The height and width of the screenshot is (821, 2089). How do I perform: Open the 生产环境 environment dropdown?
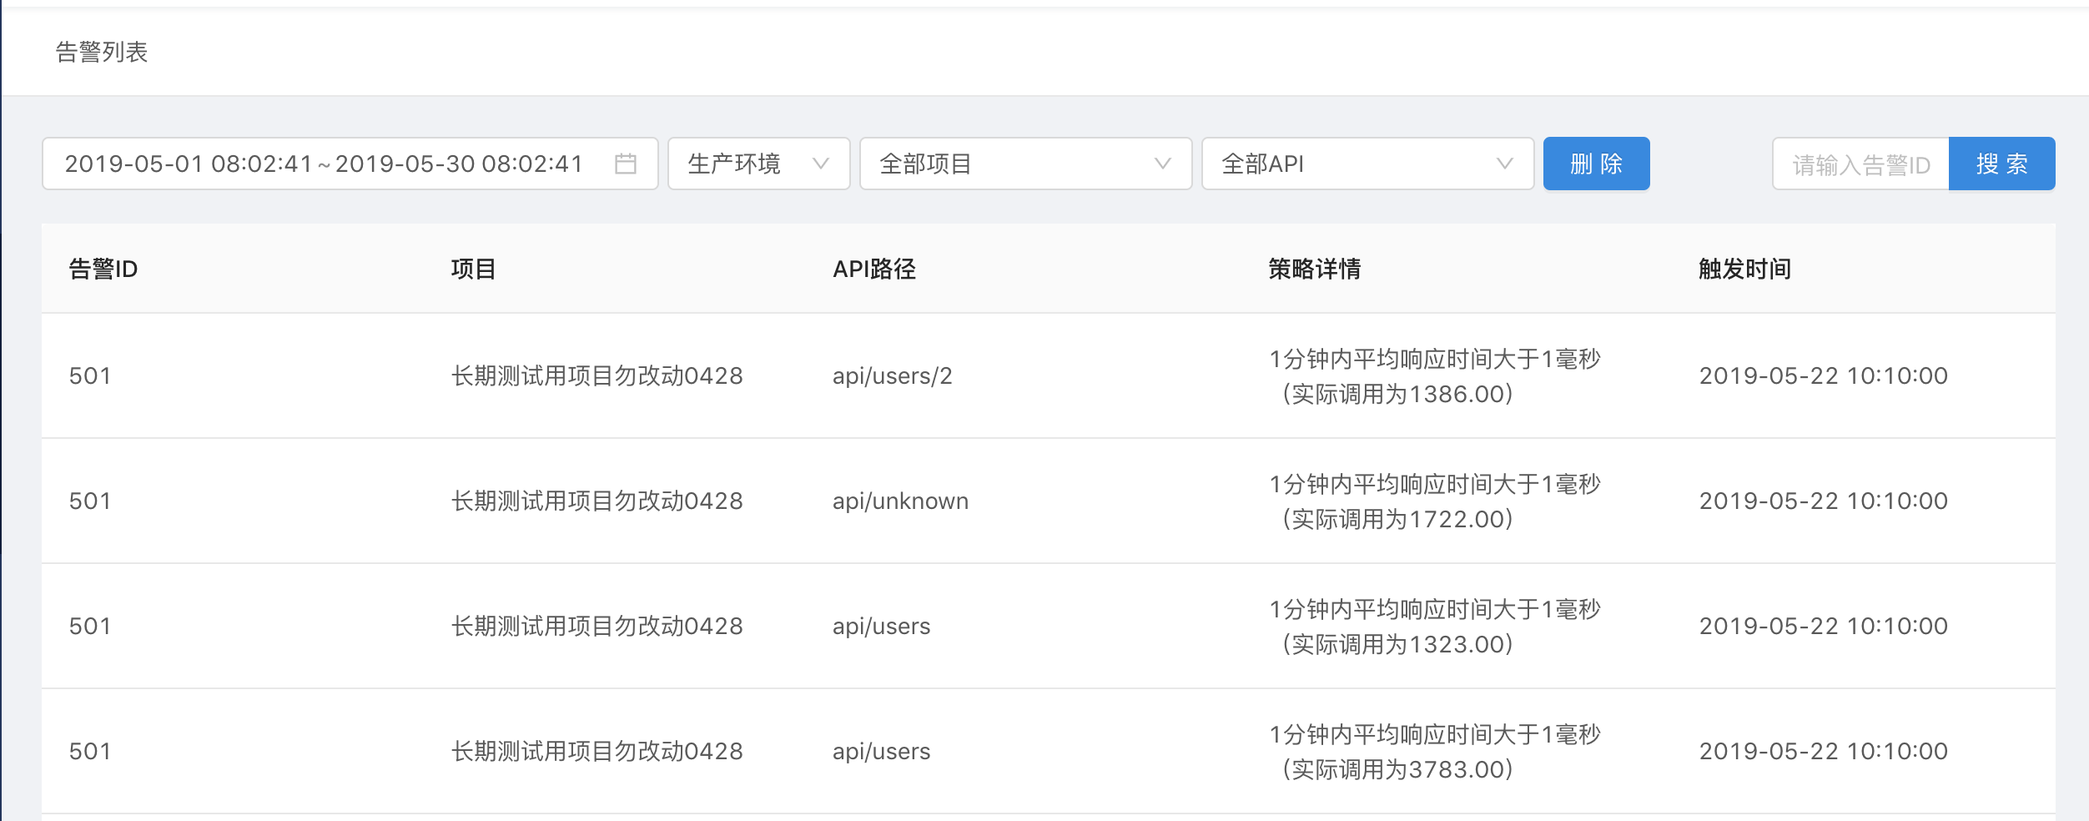point(758,164)
